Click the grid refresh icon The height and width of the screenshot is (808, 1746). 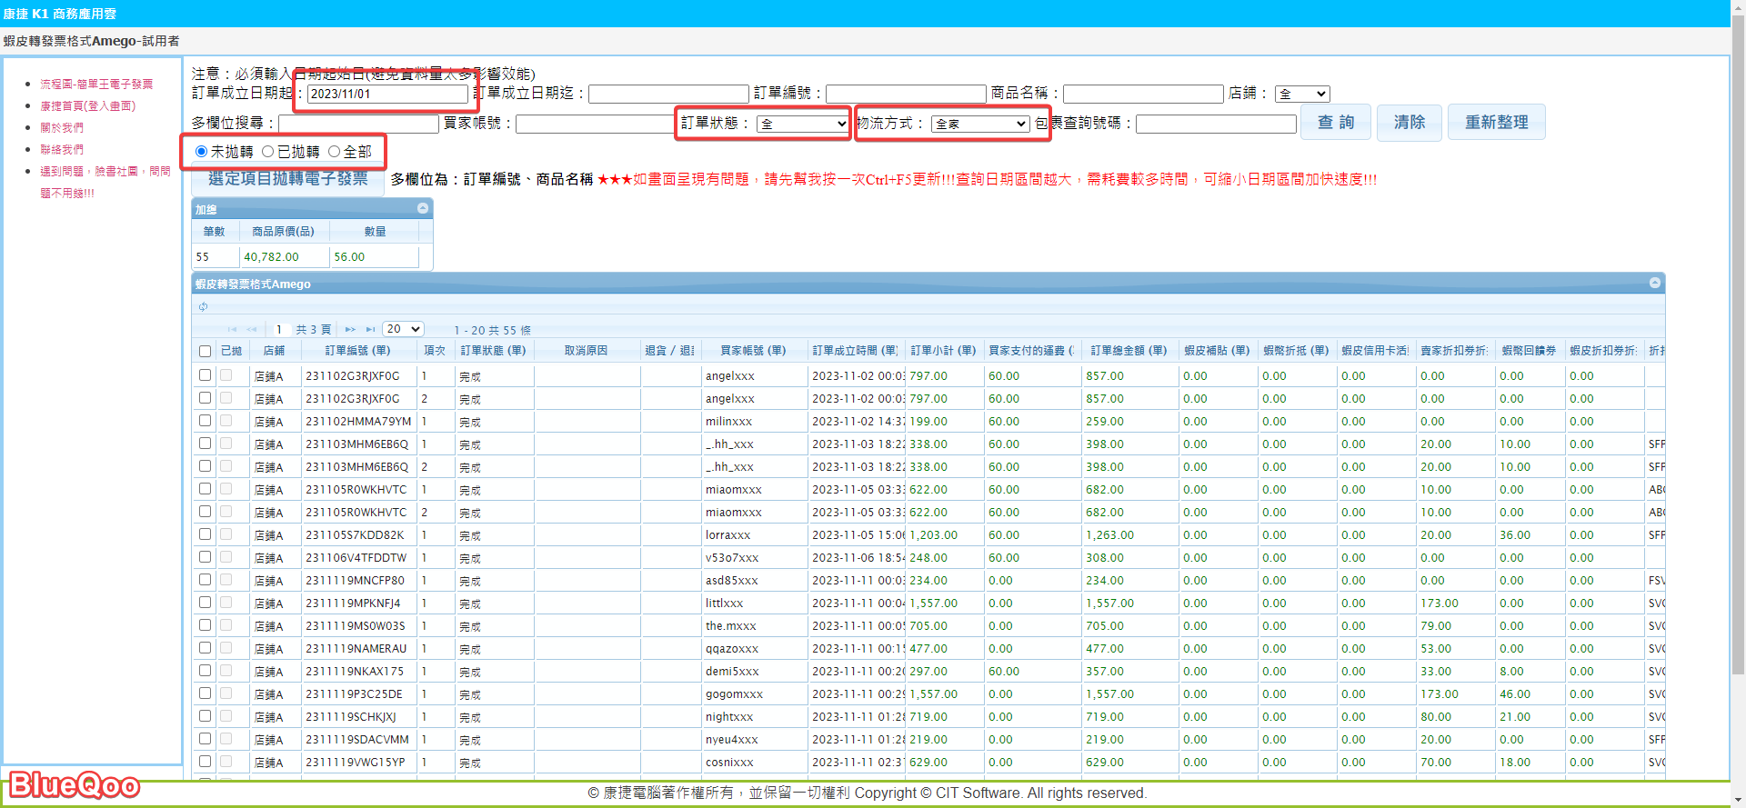(x=203, y=307)
